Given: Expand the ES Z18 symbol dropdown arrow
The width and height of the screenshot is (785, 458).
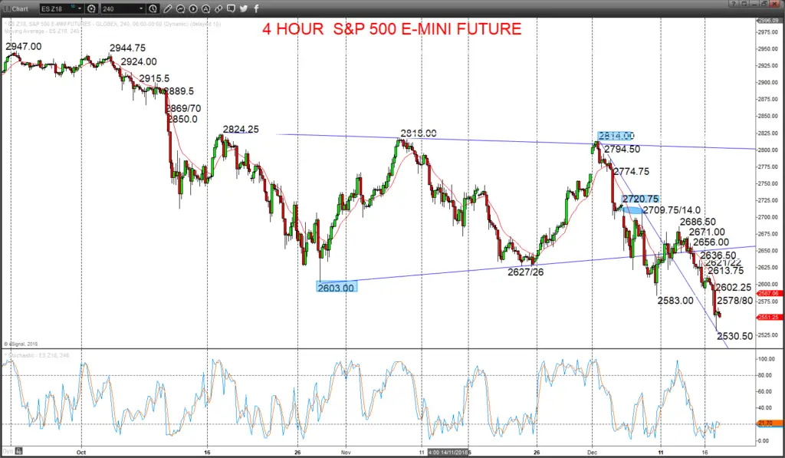Looking at the screenshot, I should point(79,8).
